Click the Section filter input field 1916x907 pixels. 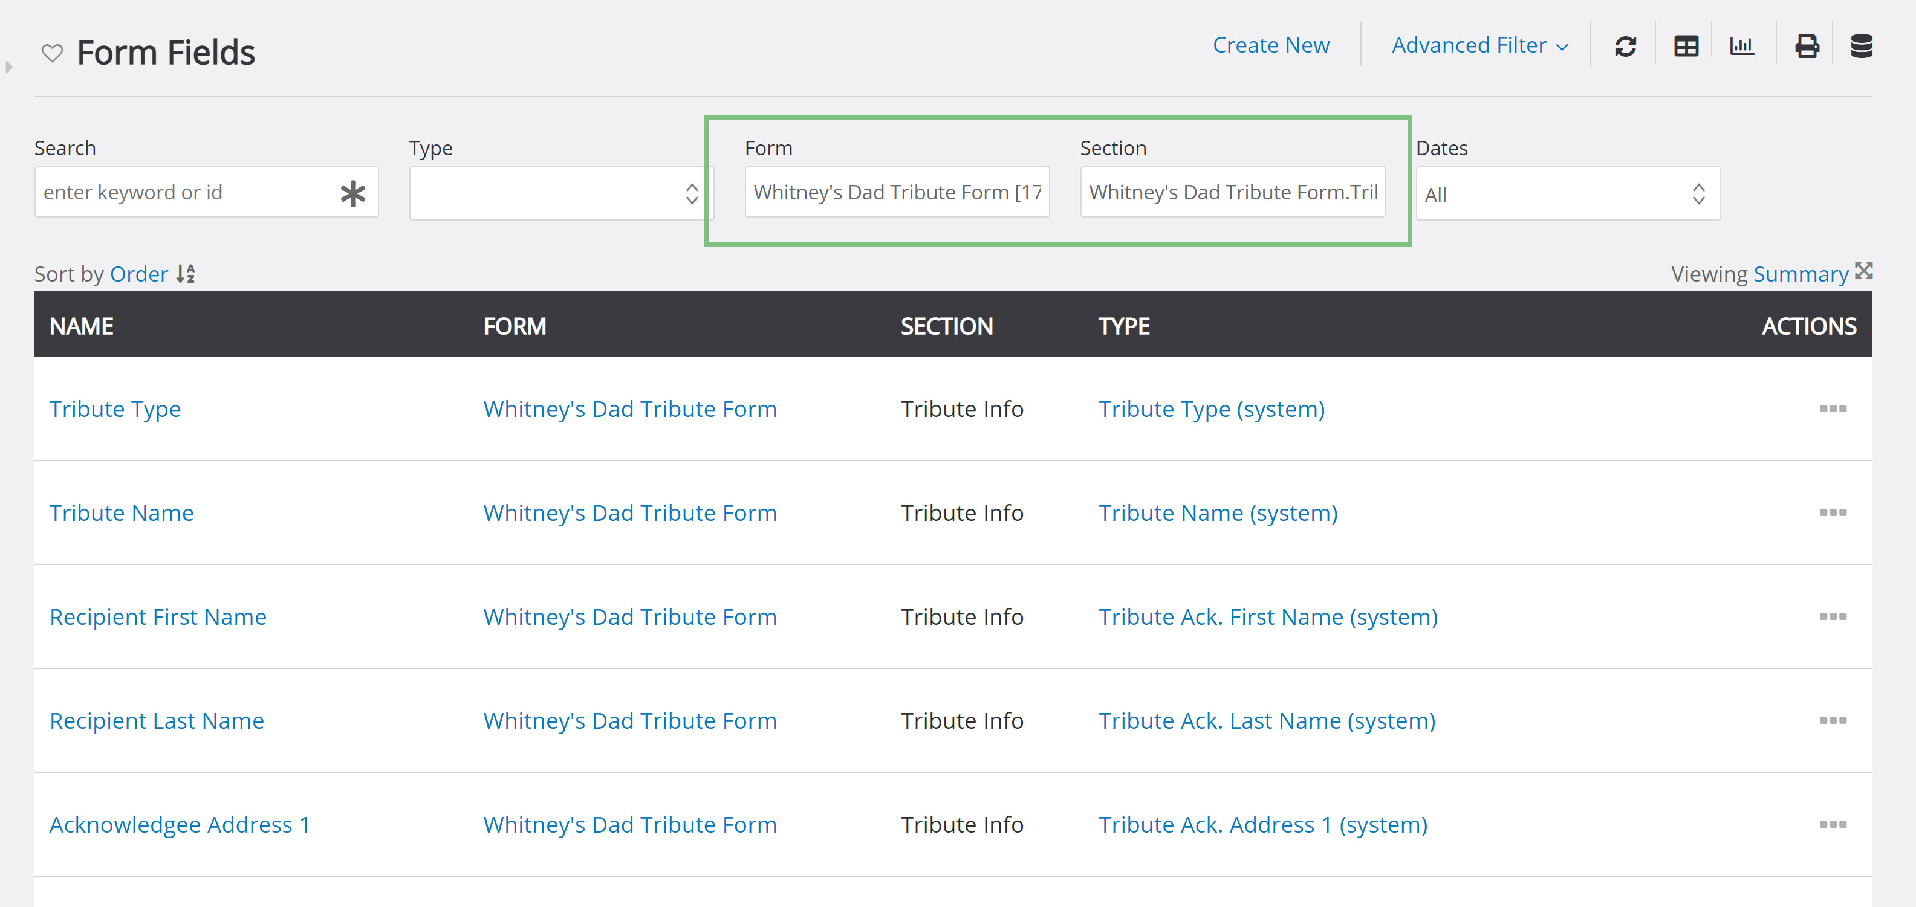[x=1232, y=193]
